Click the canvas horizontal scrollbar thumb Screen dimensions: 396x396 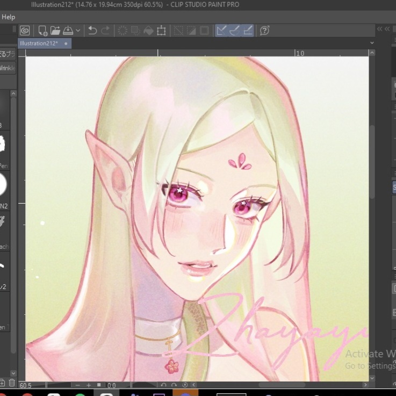pyautogui.click(x=282, y=385)
